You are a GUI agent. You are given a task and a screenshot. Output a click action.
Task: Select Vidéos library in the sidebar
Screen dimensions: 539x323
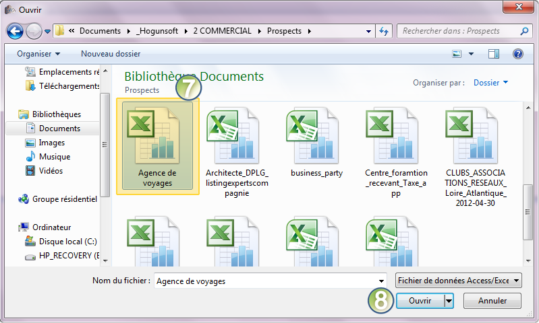click(x=44, y=170)
